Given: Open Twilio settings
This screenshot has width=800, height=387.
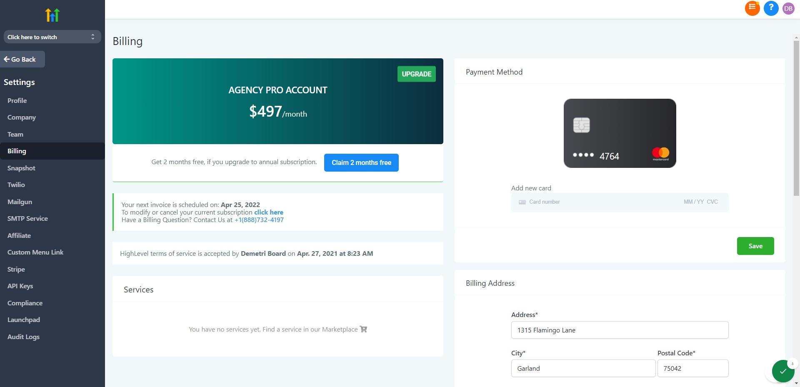Looking at the screenshot, I should pyautogui.click(x=16, y=185).
